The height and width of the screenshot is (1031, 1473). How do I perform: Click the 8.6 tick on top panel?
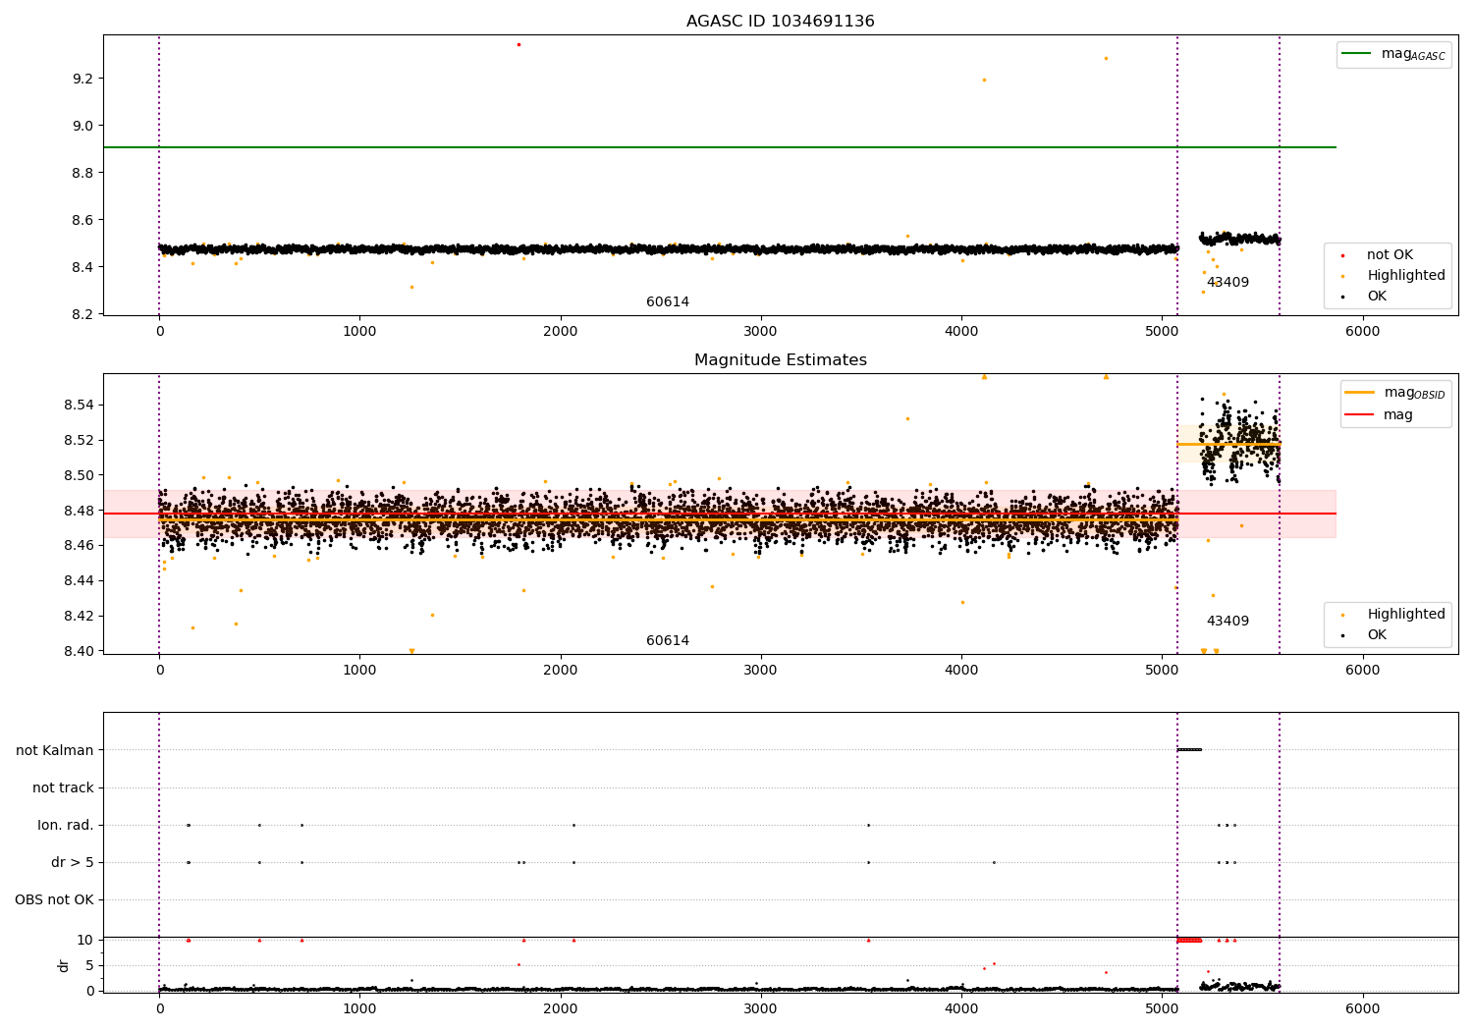82,220
